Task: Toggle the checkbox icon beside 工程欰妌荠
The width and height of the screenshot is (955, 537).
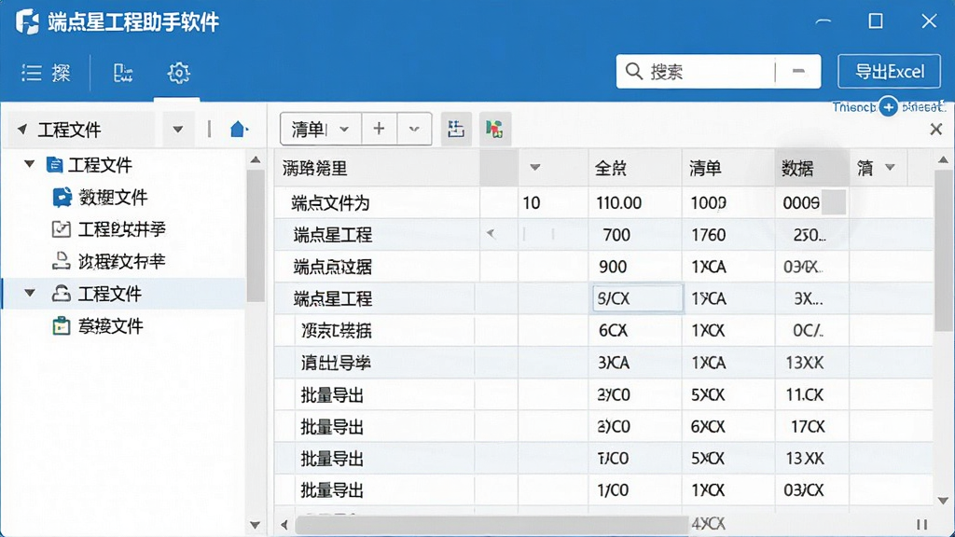Action: [x=61, y=229]
